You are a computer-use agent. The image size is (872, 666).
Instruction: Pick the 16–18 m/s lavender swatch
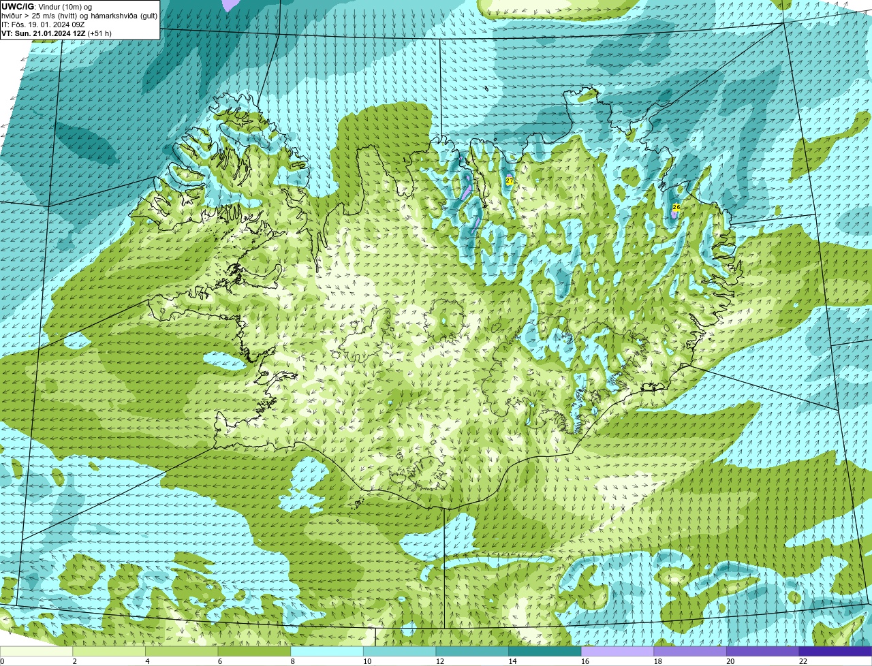(617, 651)
